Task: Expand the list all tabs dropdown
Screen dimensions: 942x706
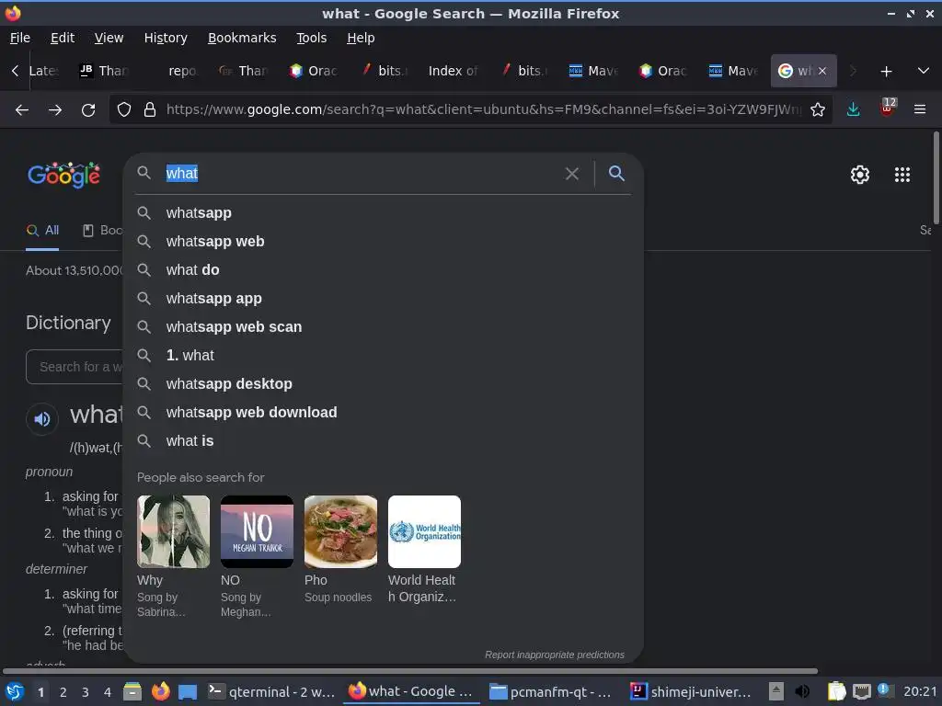Action: point(924,72)
